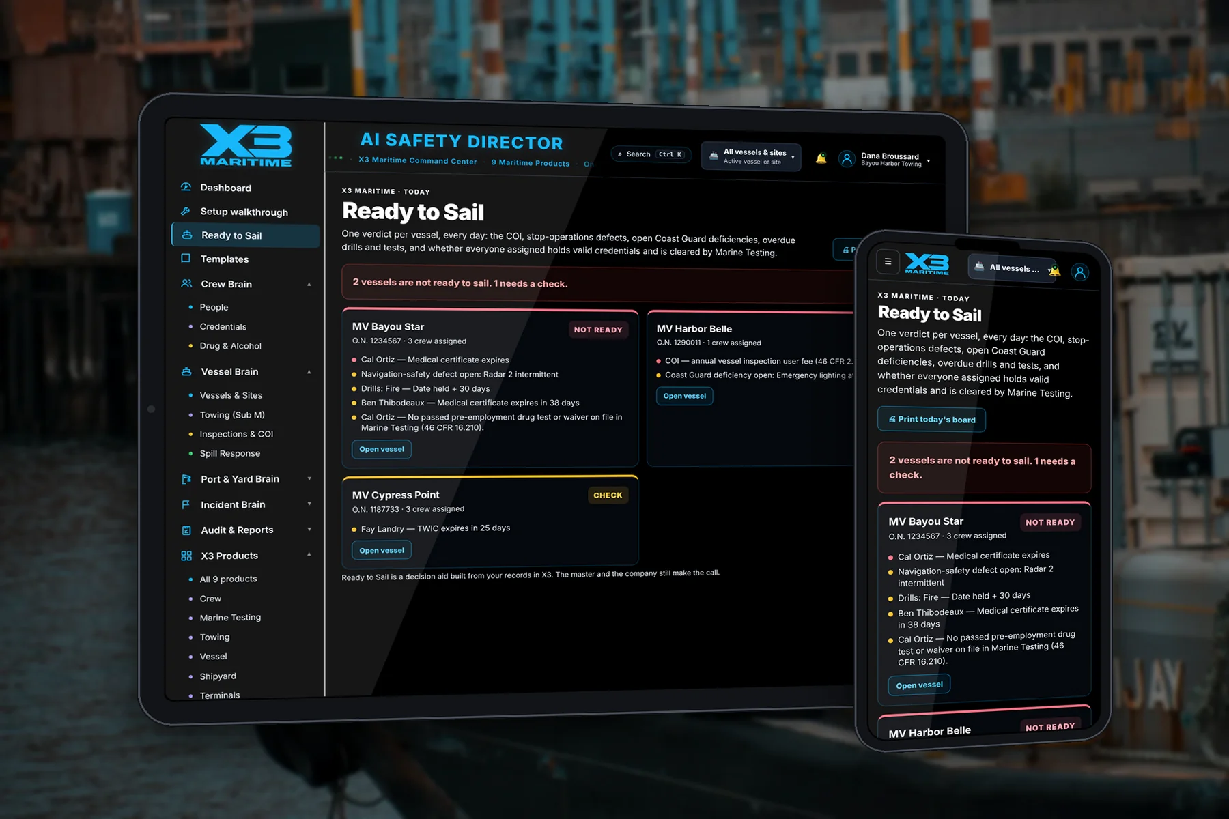Open the 9 Maritime Products breadcrumb link
This screenshot has height=819, width=1229.
coord(531,162)
